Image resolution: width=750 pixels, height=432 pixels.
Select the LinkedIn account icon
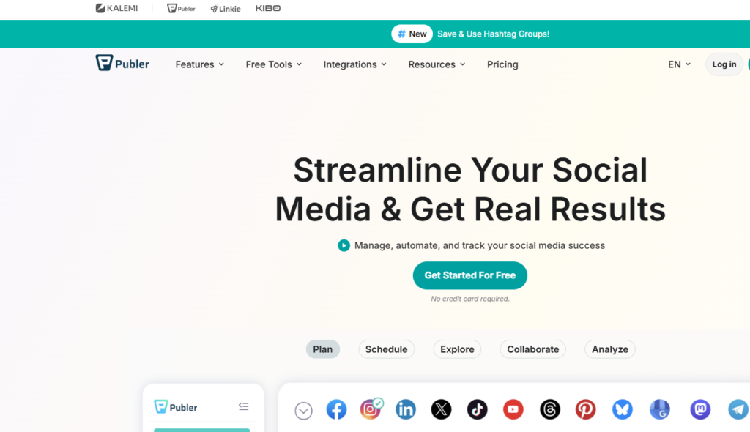[x=406, y=409]
